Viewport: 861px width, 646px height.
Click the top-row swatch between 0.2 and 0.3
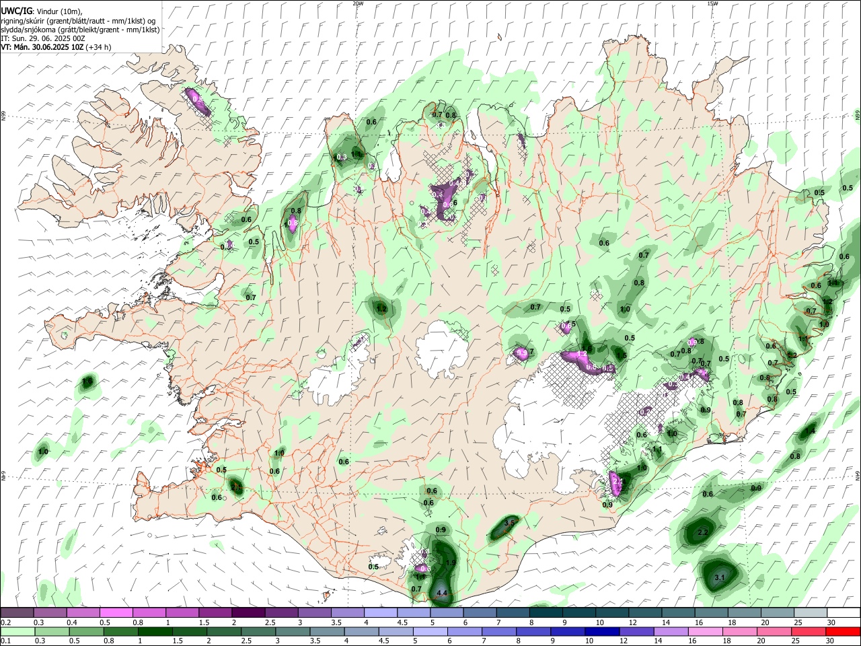[17, 613]
